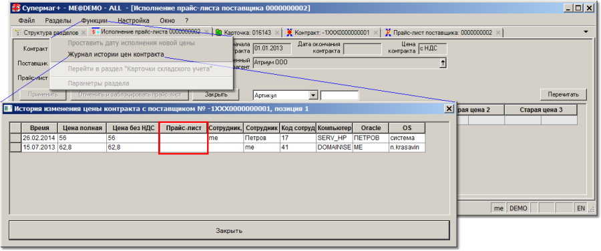Switch to Структура разделов tab

(x=51, y=33)
